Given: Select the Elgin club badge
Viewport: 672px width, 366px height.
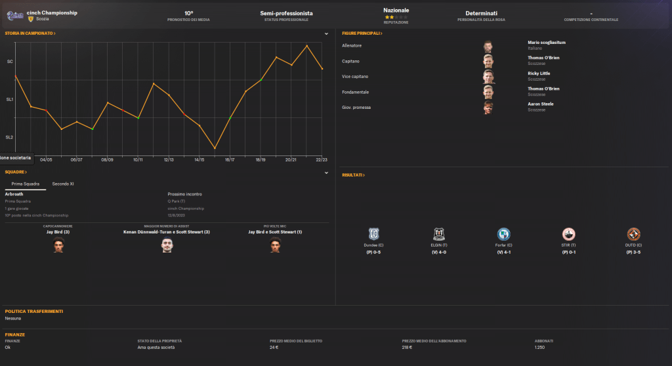Looking at the screenshot, I should [439, 234].
